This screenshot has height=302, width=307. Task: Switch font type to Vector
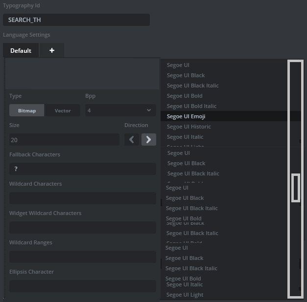pyautogui.click(x=63, y=110)
